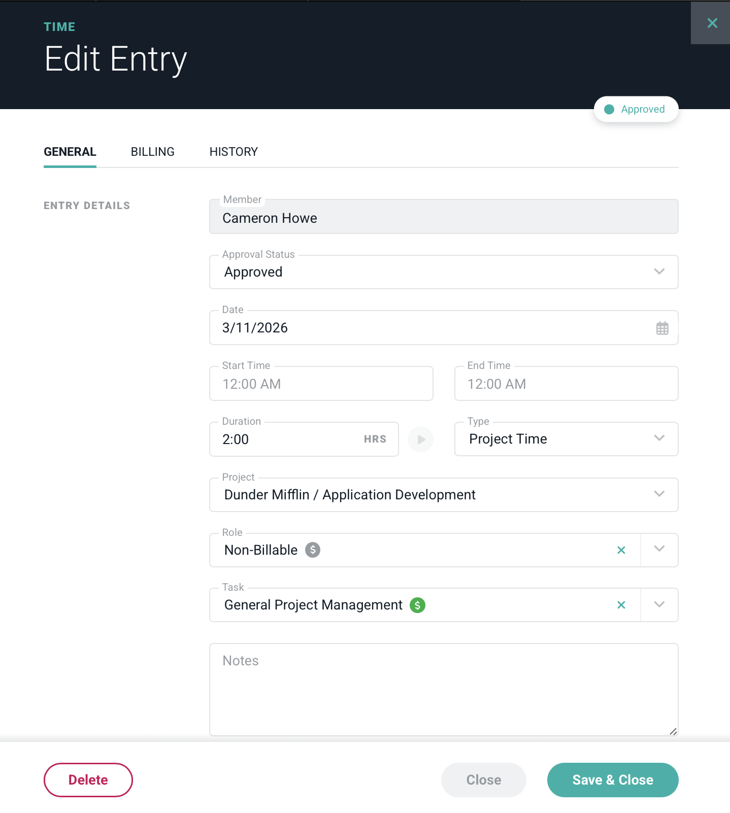Expand the Approval Status dropdown
730x813 pixels.
coord(659,272)
